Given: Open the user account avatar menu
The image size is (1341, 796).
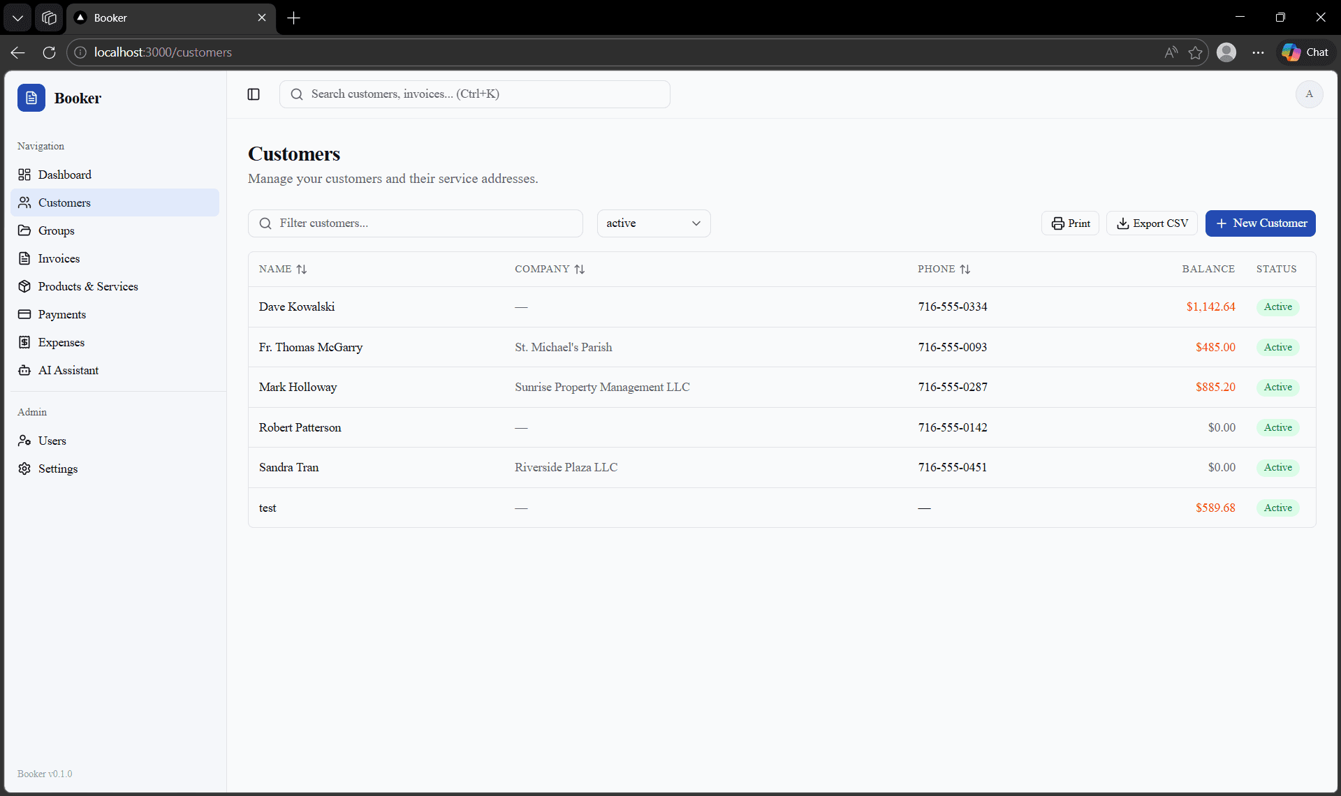Looking at the screenshot, I should pyautogui.click(x=1310, y=94).
